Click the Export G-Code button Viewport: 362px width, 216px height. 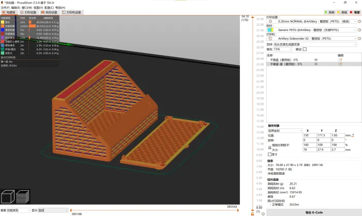pyautogui.click(x=314, y=212)
